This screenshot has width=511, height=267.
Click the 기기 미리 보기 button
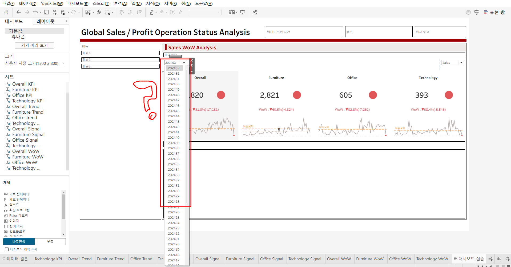point(34,45)
